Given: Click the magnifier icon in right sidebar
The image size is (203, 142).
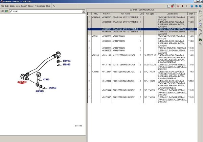Looking at the screenshot, I should click(200, 44).
